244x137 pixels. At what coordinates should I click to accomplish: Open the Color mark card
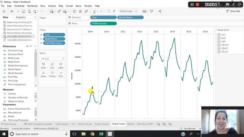pos(43,65)
